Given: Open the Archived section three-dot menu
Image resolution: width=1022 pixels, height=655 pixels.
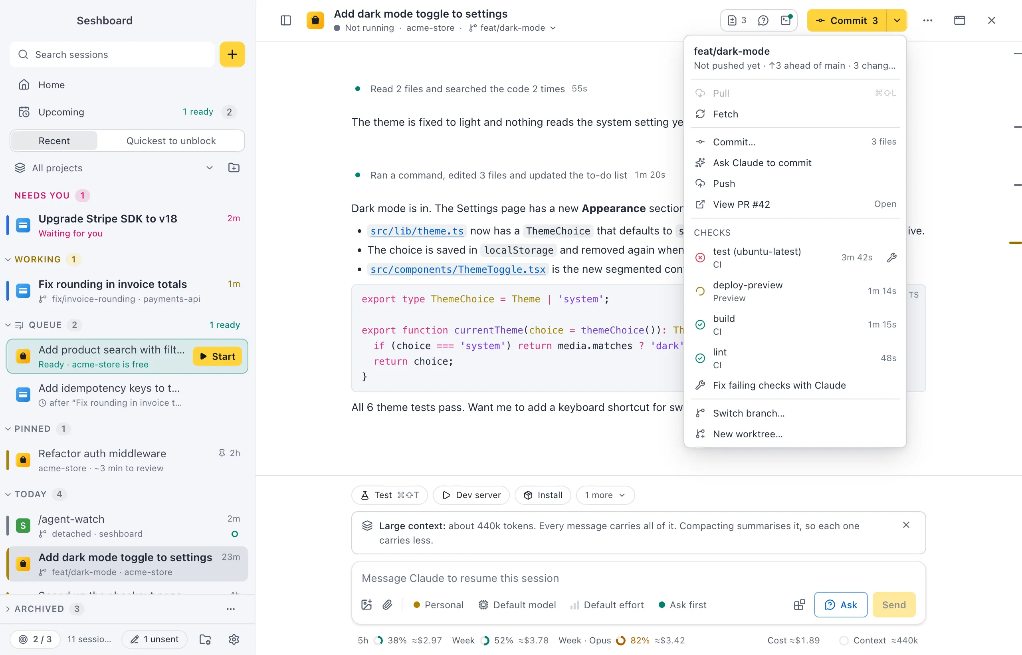Looking at the screenshot, I should pos(230,609).
